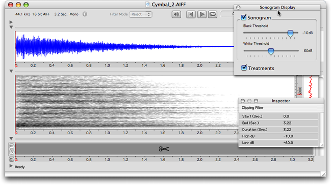The image size is (331, 185).
Task: Toggle the Sonogram checkbox
Action: [244, 17]
